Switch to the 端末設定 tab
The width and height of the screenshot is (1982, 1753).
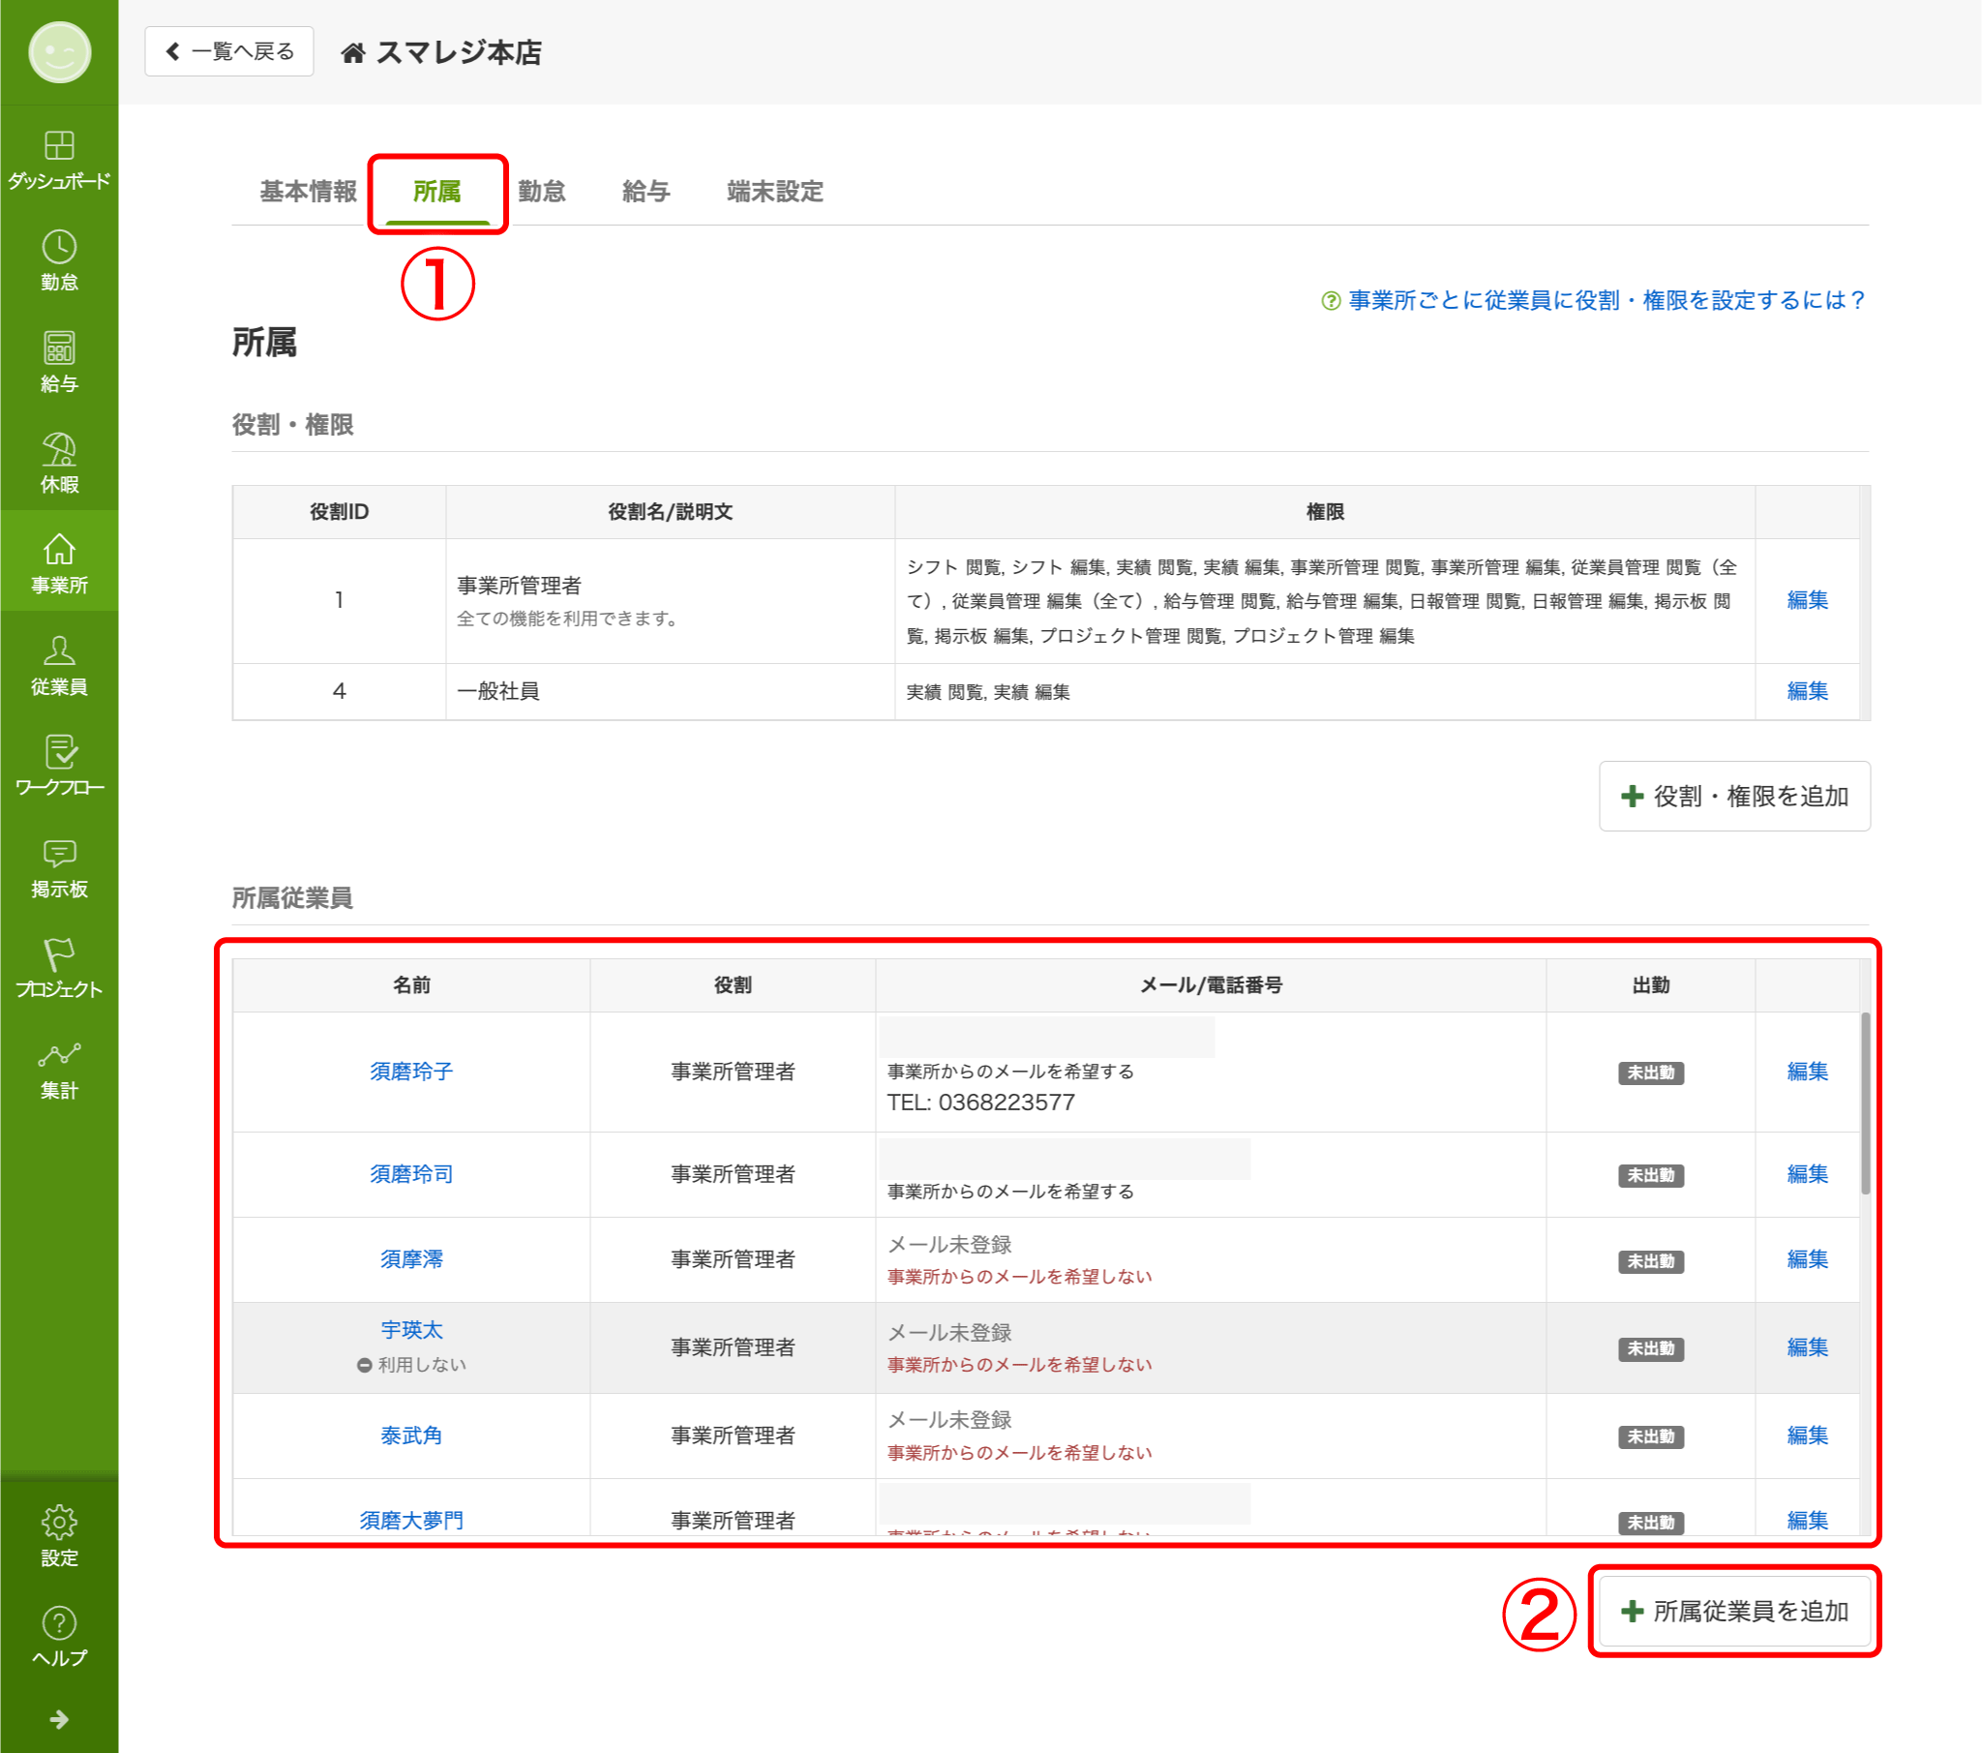tap(774, 192)
